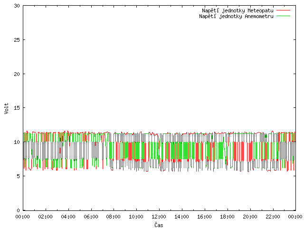Screen dimensions: 304x228
Task: Click the y-axis value 25
Action: click(17, 40)
